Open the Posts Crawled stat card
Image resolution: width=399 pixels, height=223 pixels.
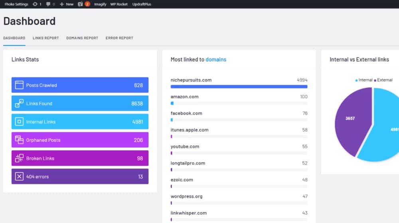[80, 85]
